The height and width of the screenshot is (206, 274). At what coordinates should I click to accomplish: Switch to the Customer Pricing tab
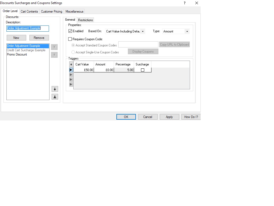pos(52,12)
